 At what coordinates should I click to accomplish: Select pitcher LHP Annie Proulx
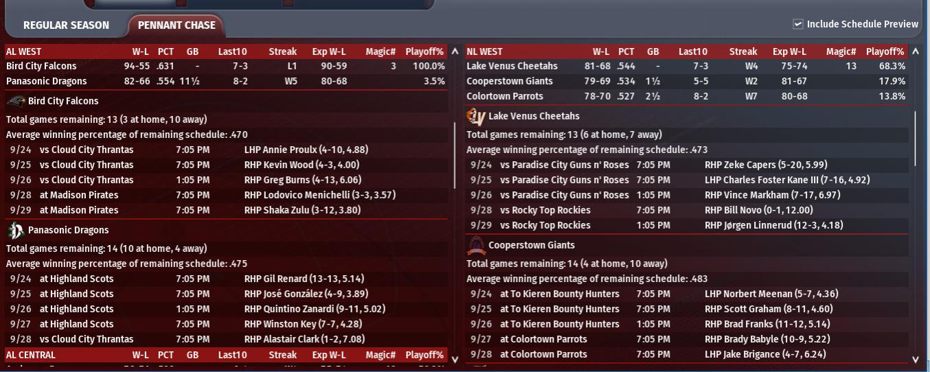(x=306, y=150)
